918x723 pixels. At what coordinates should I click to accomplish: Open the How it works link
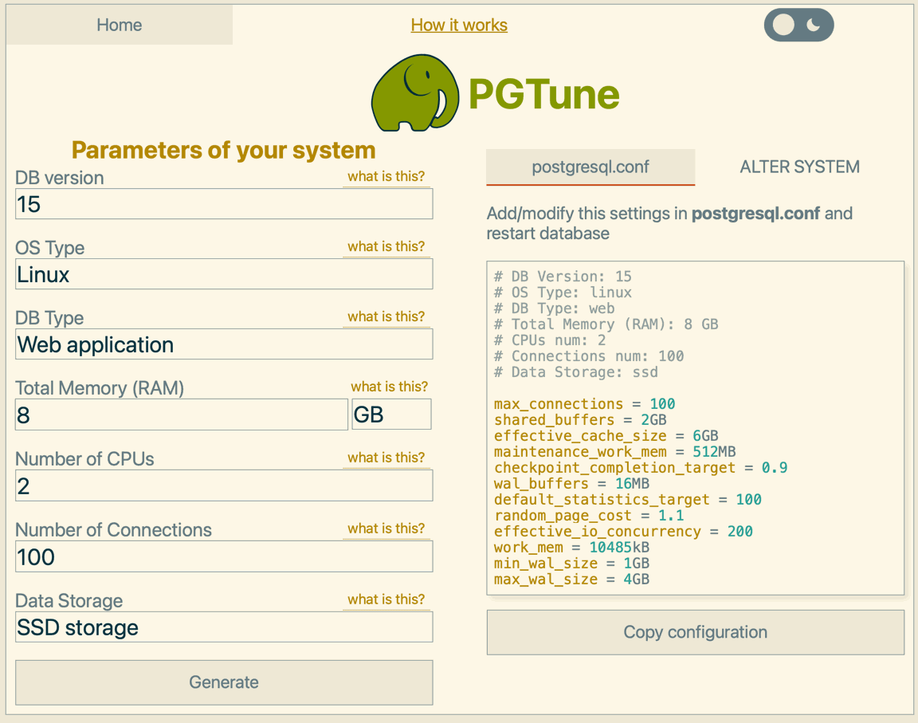point(459,26)
